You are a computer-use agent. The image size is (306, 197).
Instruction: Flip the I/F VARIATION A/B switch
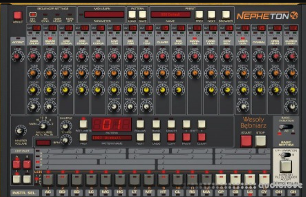[x=286, y=155]
